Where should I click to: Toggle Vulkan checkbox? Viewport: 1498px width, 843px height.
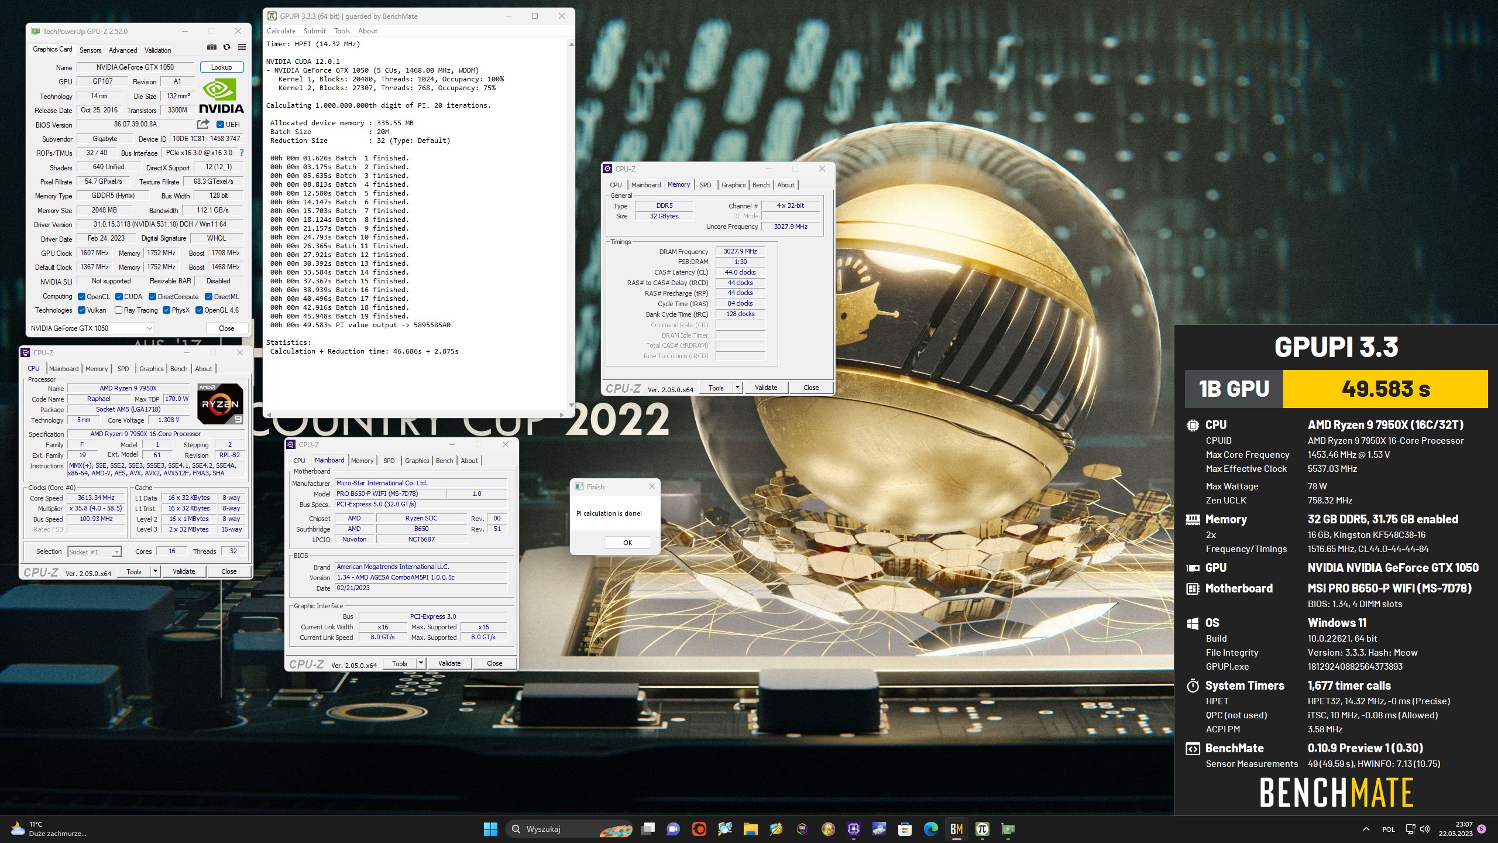tap(82, 310)
